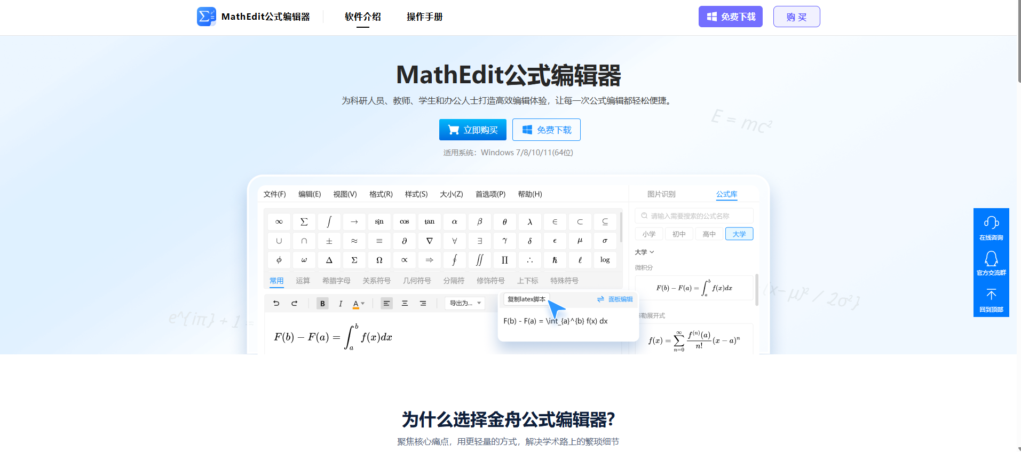Click the redo arrow in editor toolbar

tap(294, 303)
